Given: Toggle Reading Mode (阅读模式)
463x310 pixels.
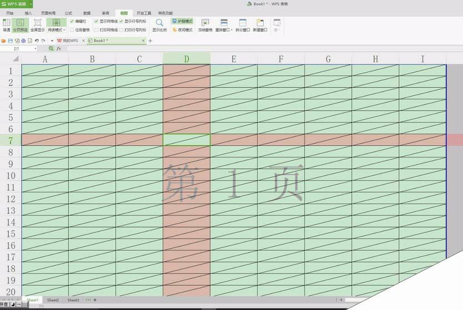Looking at the screenshot, I should (56, 25).
